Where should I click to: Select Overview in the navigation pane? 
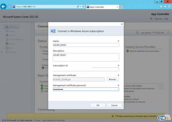coord(11,27)
